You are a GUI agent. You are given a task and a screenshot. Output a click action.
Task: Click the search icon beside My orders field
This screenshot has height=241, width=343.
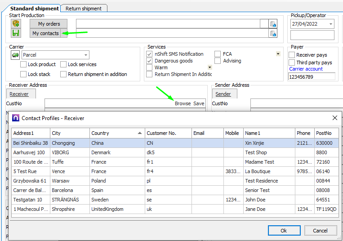coord(273,24)
